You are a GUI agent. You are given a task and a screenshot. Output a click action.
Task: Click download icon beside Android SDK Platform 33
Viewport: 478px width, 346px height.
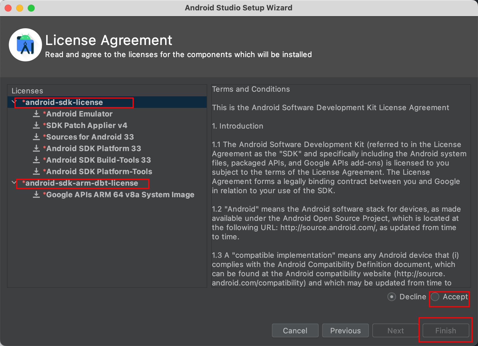click(x=36, y=148)
